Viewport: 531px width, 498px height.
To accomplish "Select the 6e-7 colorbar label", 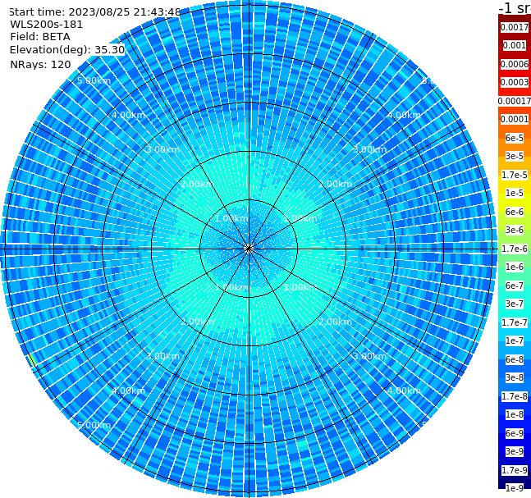I will coord(515,286).
